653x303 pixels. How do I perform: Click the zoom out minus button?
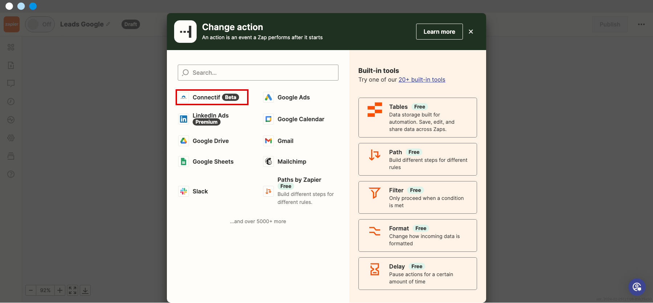point(31,290)
